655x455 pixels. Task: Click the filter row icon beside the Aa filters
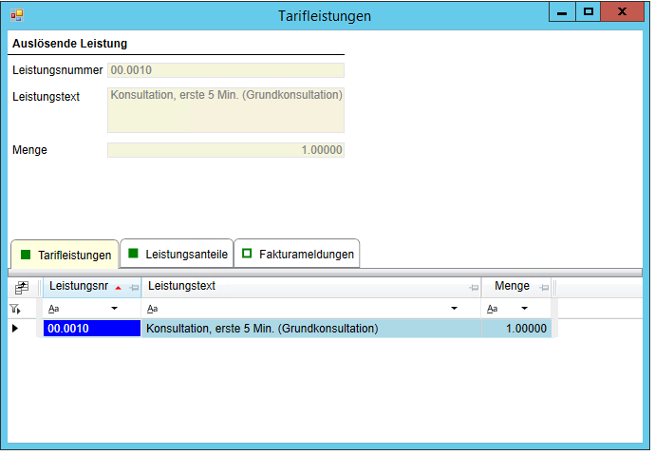(x=15, y=309)
